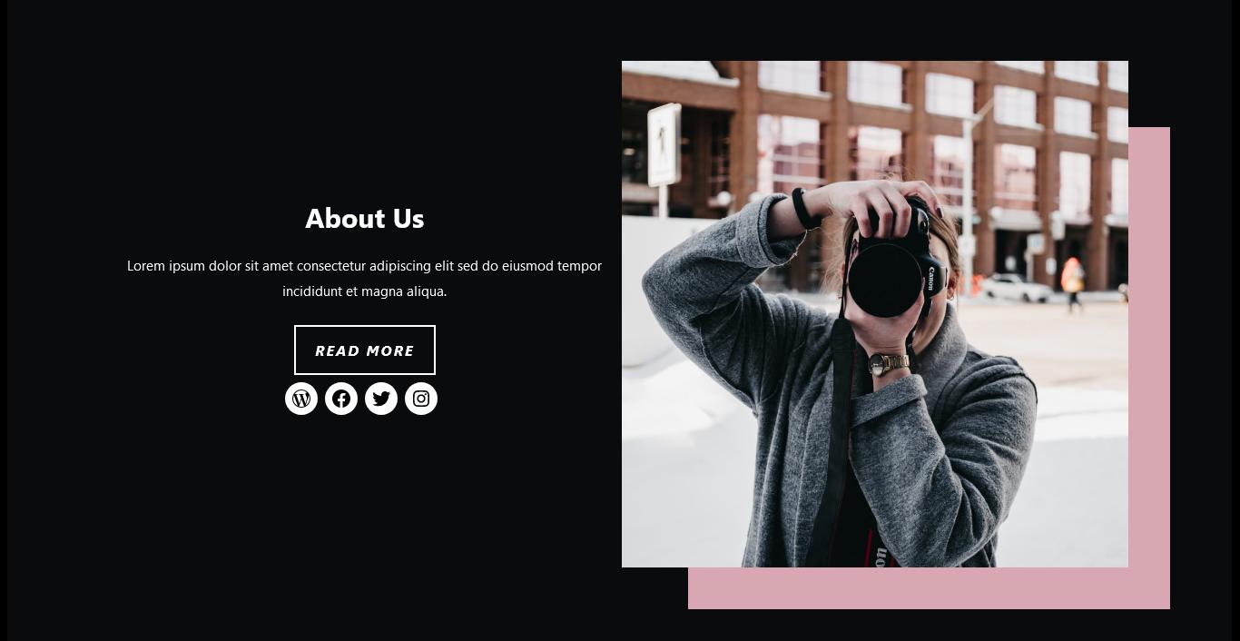Open the Facebook social icon
The height and width of the screenshot is (641, 1240).
[341, 399]
